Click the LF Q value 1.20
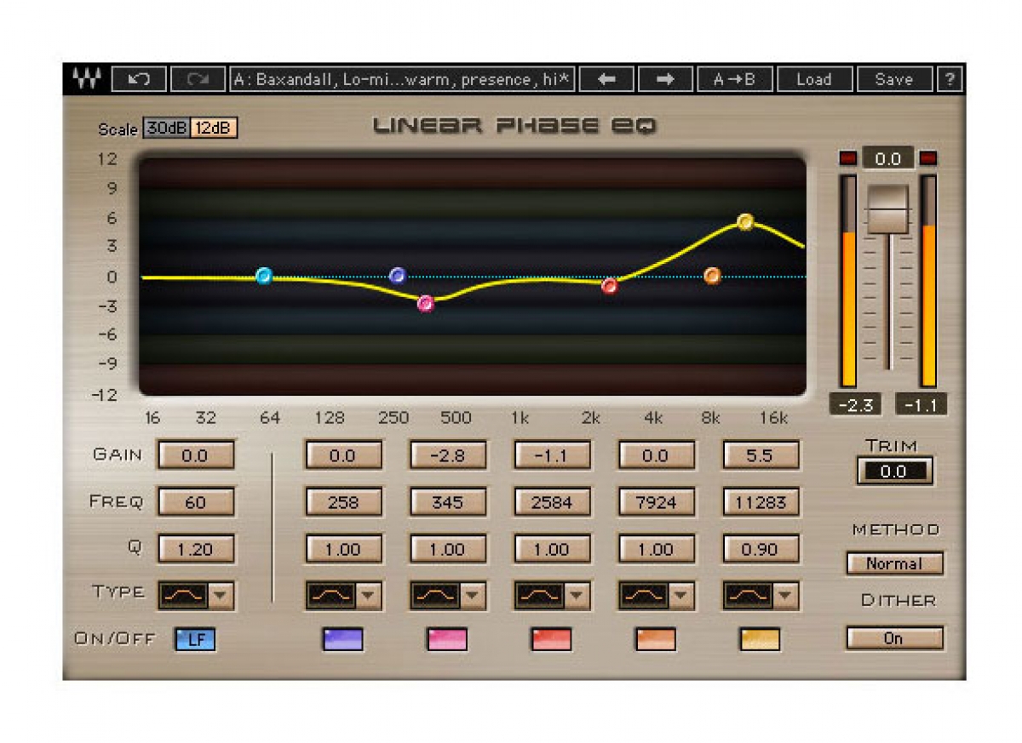Image resolution: width=1022 pixels, height=743 pixels. coord(196,549)
